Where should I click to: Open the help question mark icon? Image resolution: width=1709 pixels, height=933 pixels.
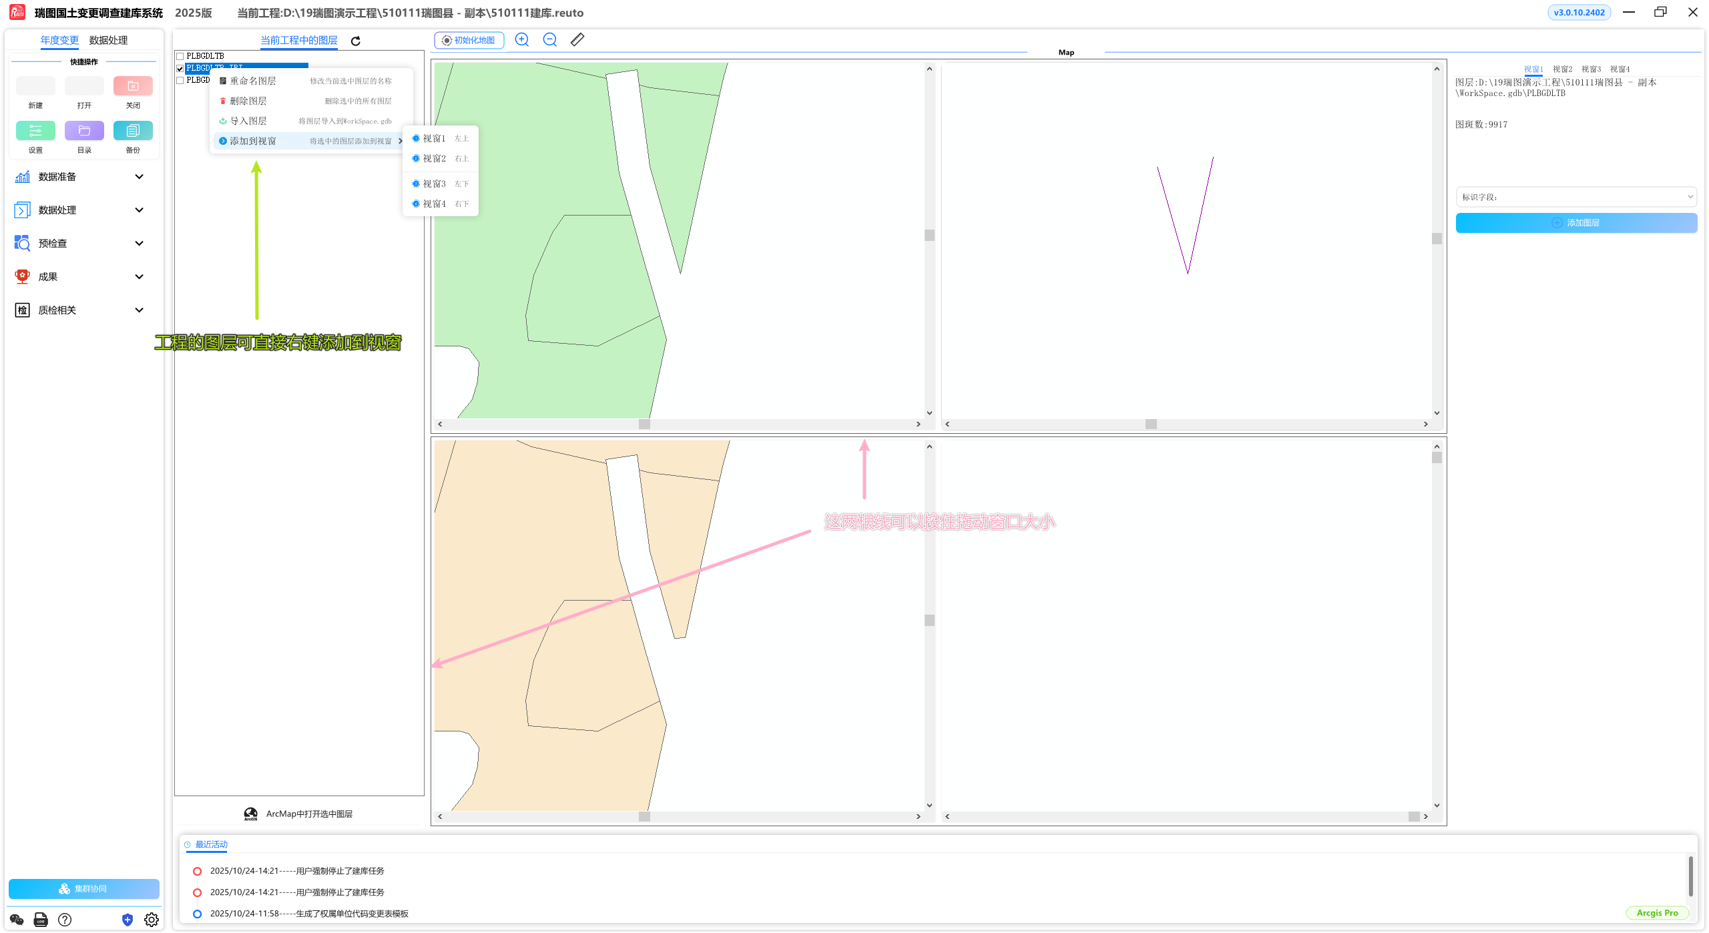[x=65, y=920]
